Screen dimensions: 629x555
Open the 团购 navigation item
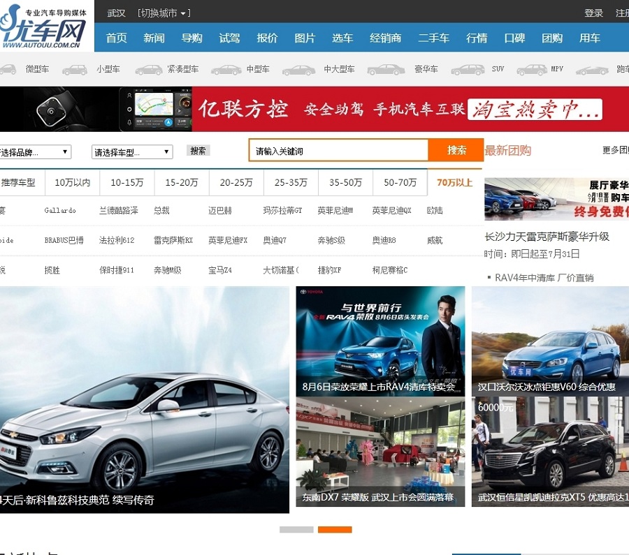(x=552, y=38)
